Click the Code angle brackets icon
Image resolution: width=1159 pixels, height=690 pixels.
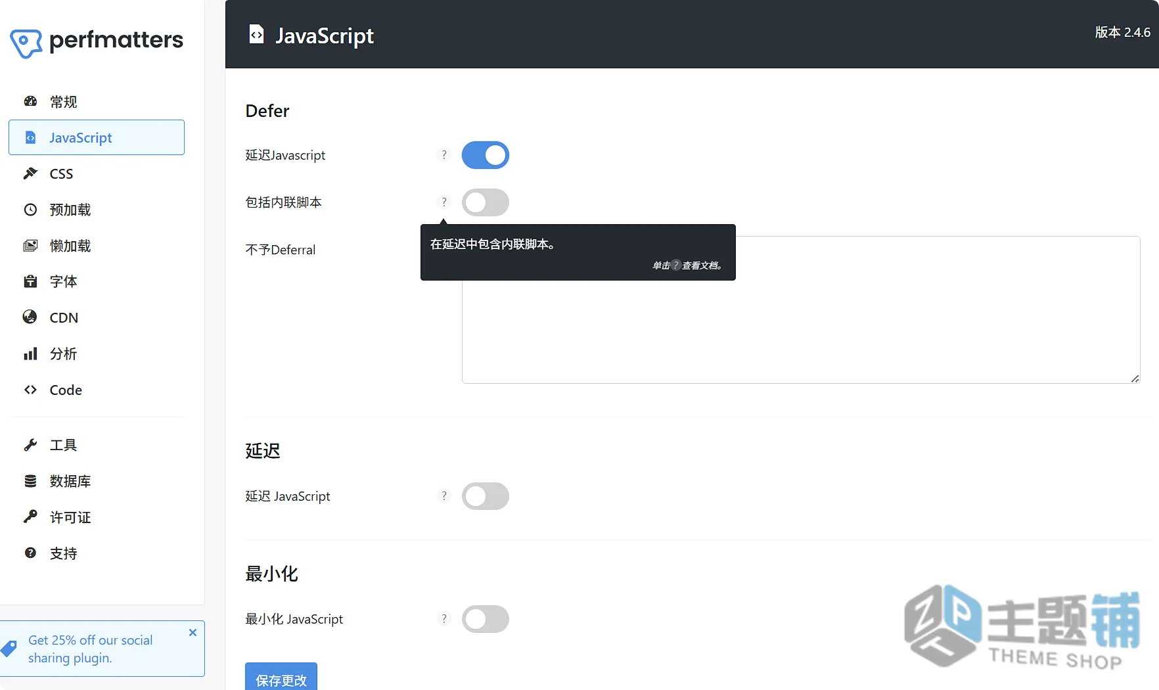pyautogui.click(x=30, y=390)
